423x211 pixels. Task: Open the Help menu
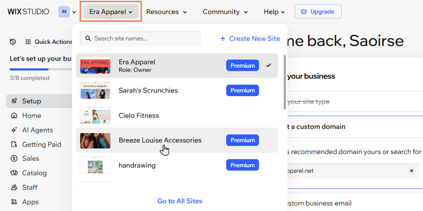tap(274, 12)
